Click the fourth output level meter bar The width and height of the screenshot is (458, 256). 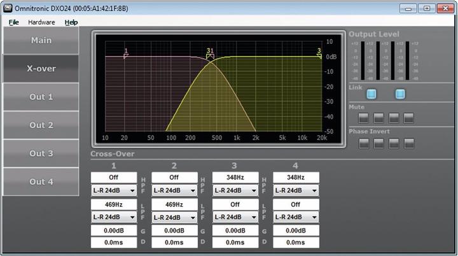(x=408, y=60)
